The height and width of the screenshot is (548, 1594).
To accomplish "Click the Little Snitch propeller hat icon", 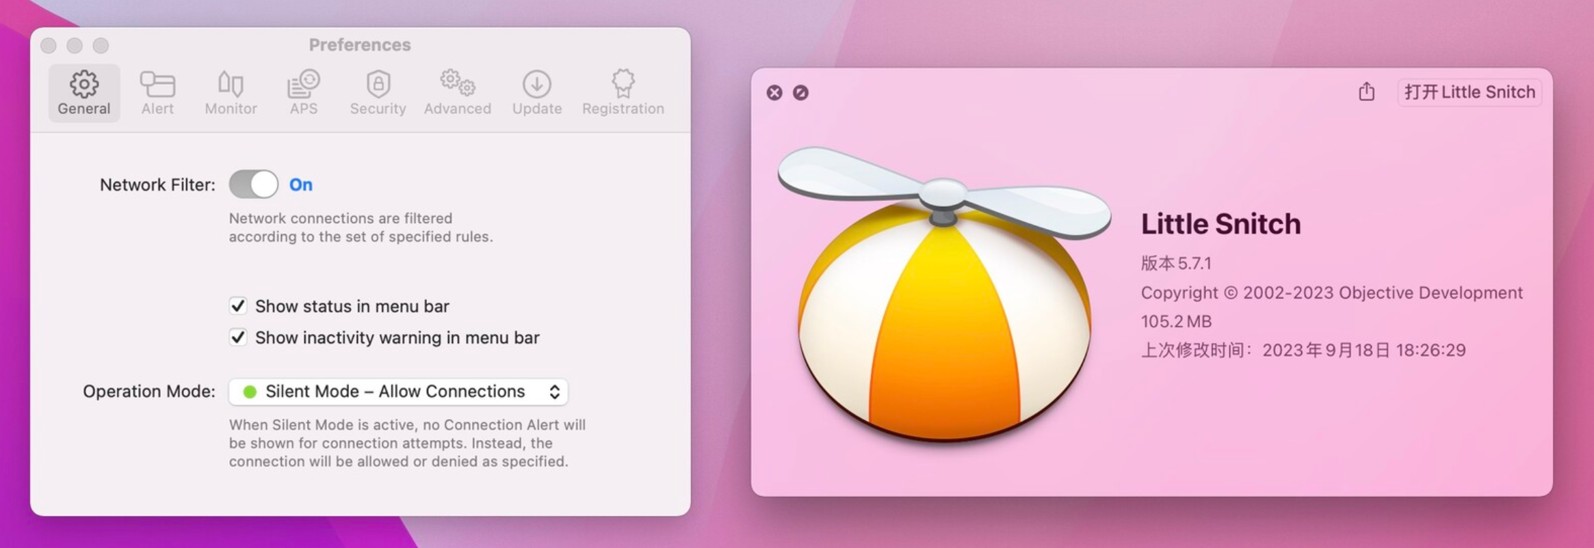I will (944, 294).
